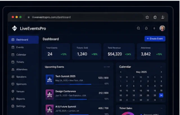180x115 pixels.
Task: Click Attendees sidebar icon
Action: 13,69
